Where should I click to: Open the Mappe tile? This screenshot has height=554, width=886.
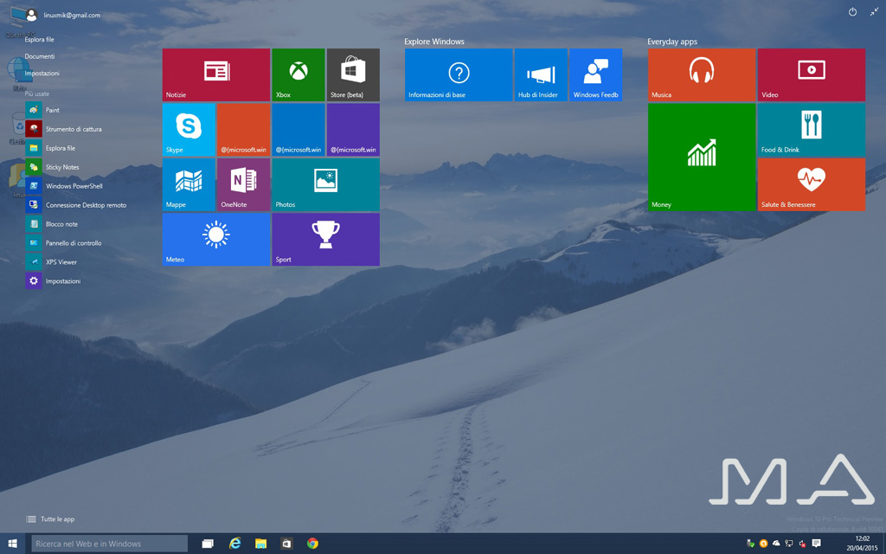click(189, 184)
